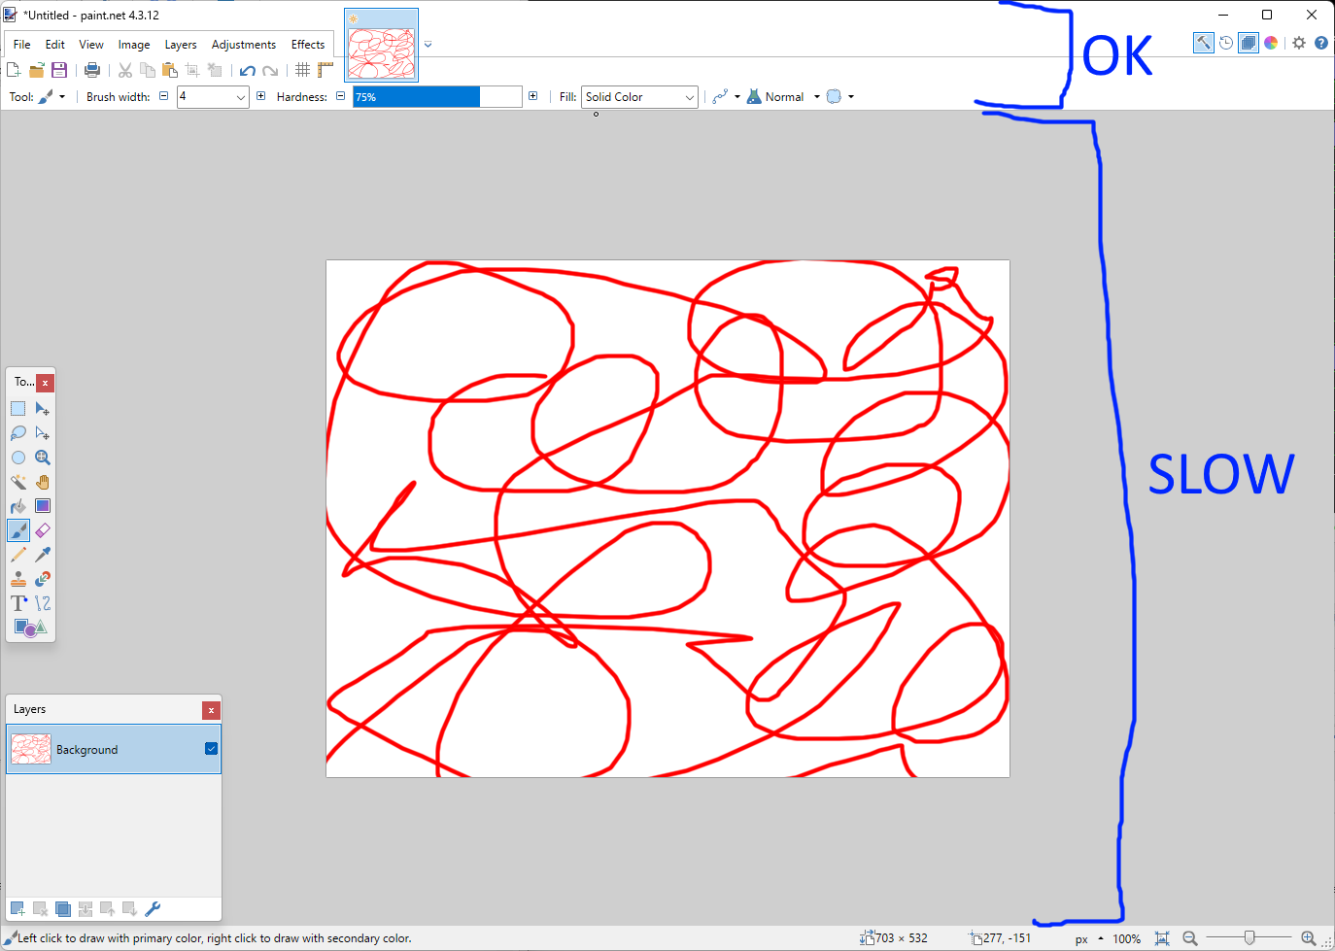
Task: Open the Normal blend mode dropdown
Action: (x=783, y=97)
